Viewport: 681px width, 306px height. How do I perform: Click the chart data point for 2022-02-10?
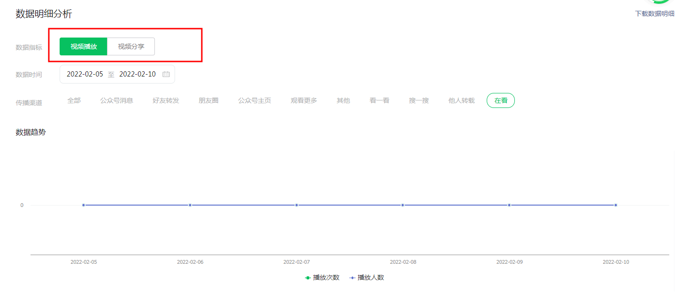[616, 205]
